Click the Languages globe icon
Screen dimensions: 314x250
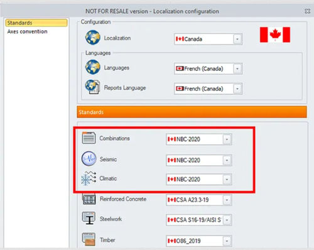(x=93, y=67)
